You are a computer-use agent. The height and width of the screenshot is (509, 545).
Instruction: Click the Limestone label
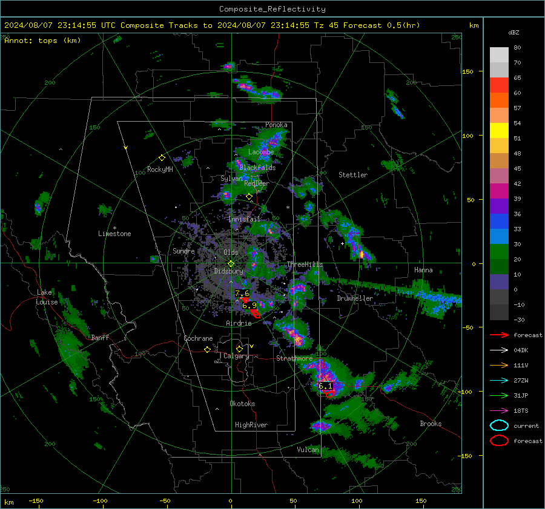pyautogui.click(x=114, y=234)
